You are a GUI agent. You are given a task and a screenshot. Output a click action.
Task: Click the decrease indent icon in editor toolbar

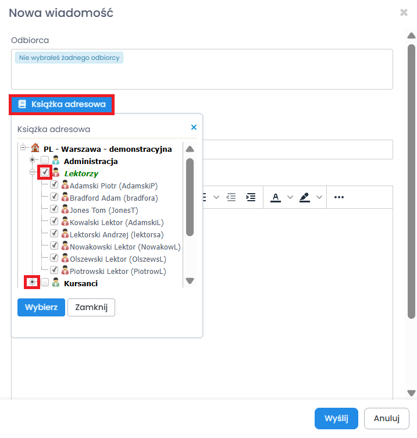click(x=231, y=197)
